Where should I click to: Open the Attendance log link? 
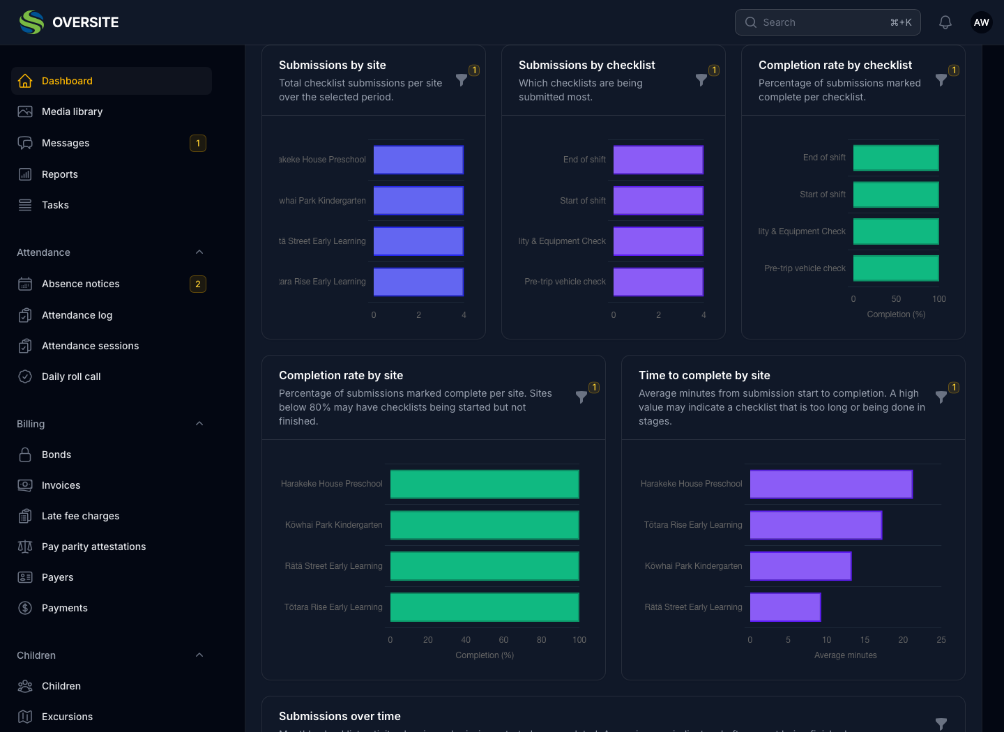(112, 315)
